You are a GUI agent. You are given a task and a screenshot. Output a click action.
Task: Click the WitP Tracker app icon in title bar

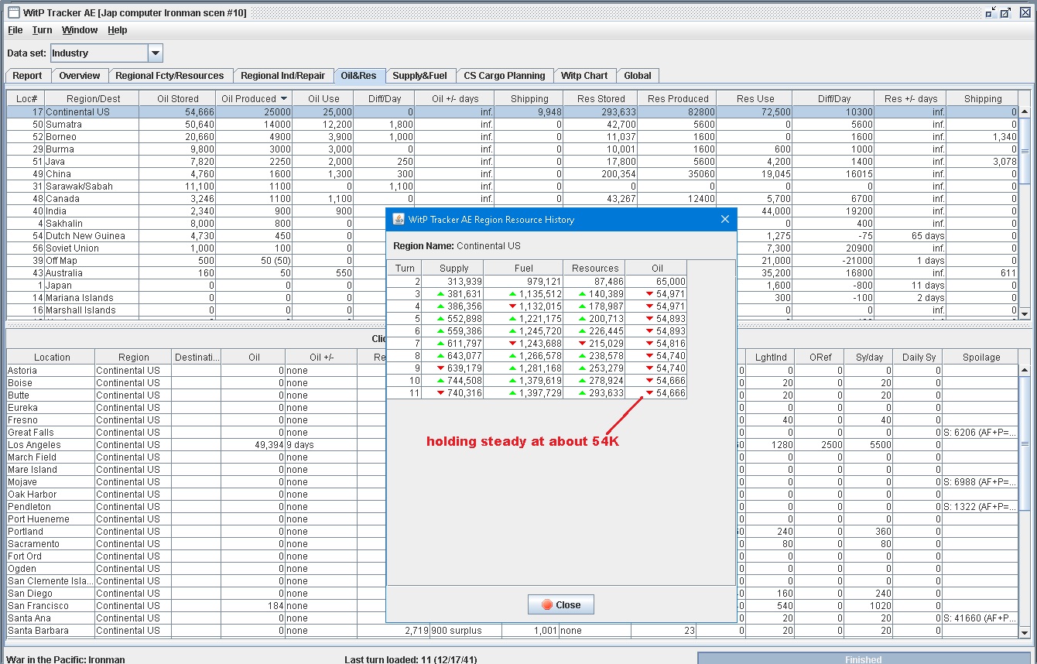[13, 12]
